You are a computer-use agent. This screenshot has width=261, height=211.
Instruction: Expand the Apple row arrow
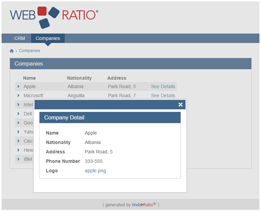tap(18, 86)
